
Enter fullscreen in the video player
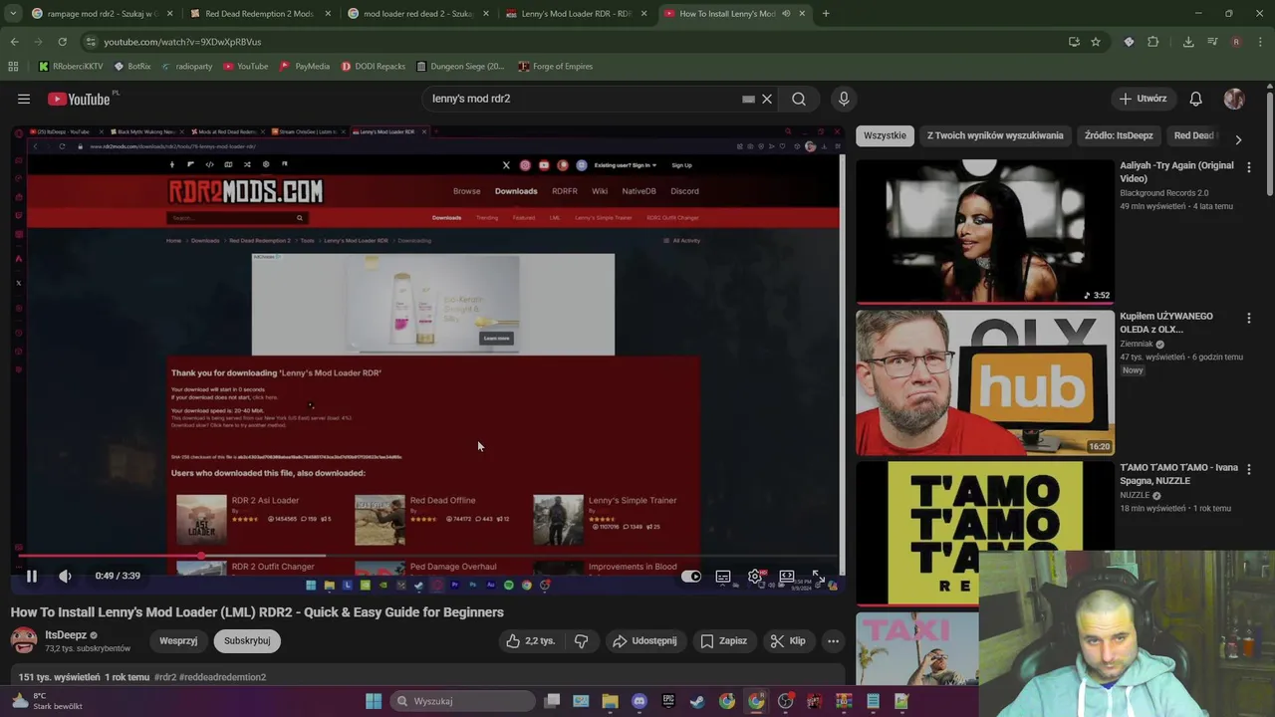coord(818,576)
